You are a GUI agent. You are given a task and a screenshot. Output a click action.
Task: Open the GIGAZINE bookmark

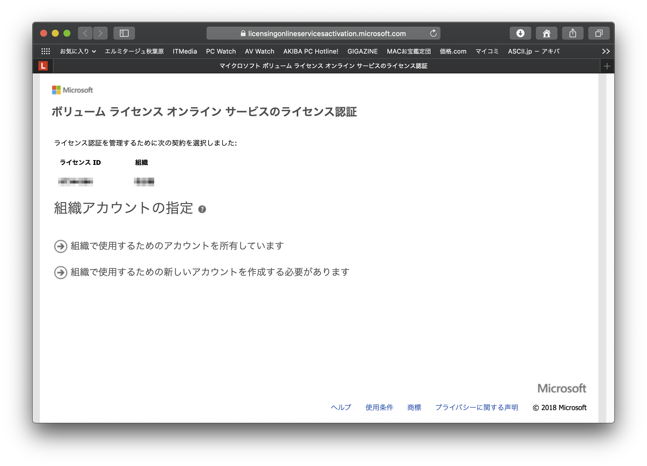tap(362, 51)
